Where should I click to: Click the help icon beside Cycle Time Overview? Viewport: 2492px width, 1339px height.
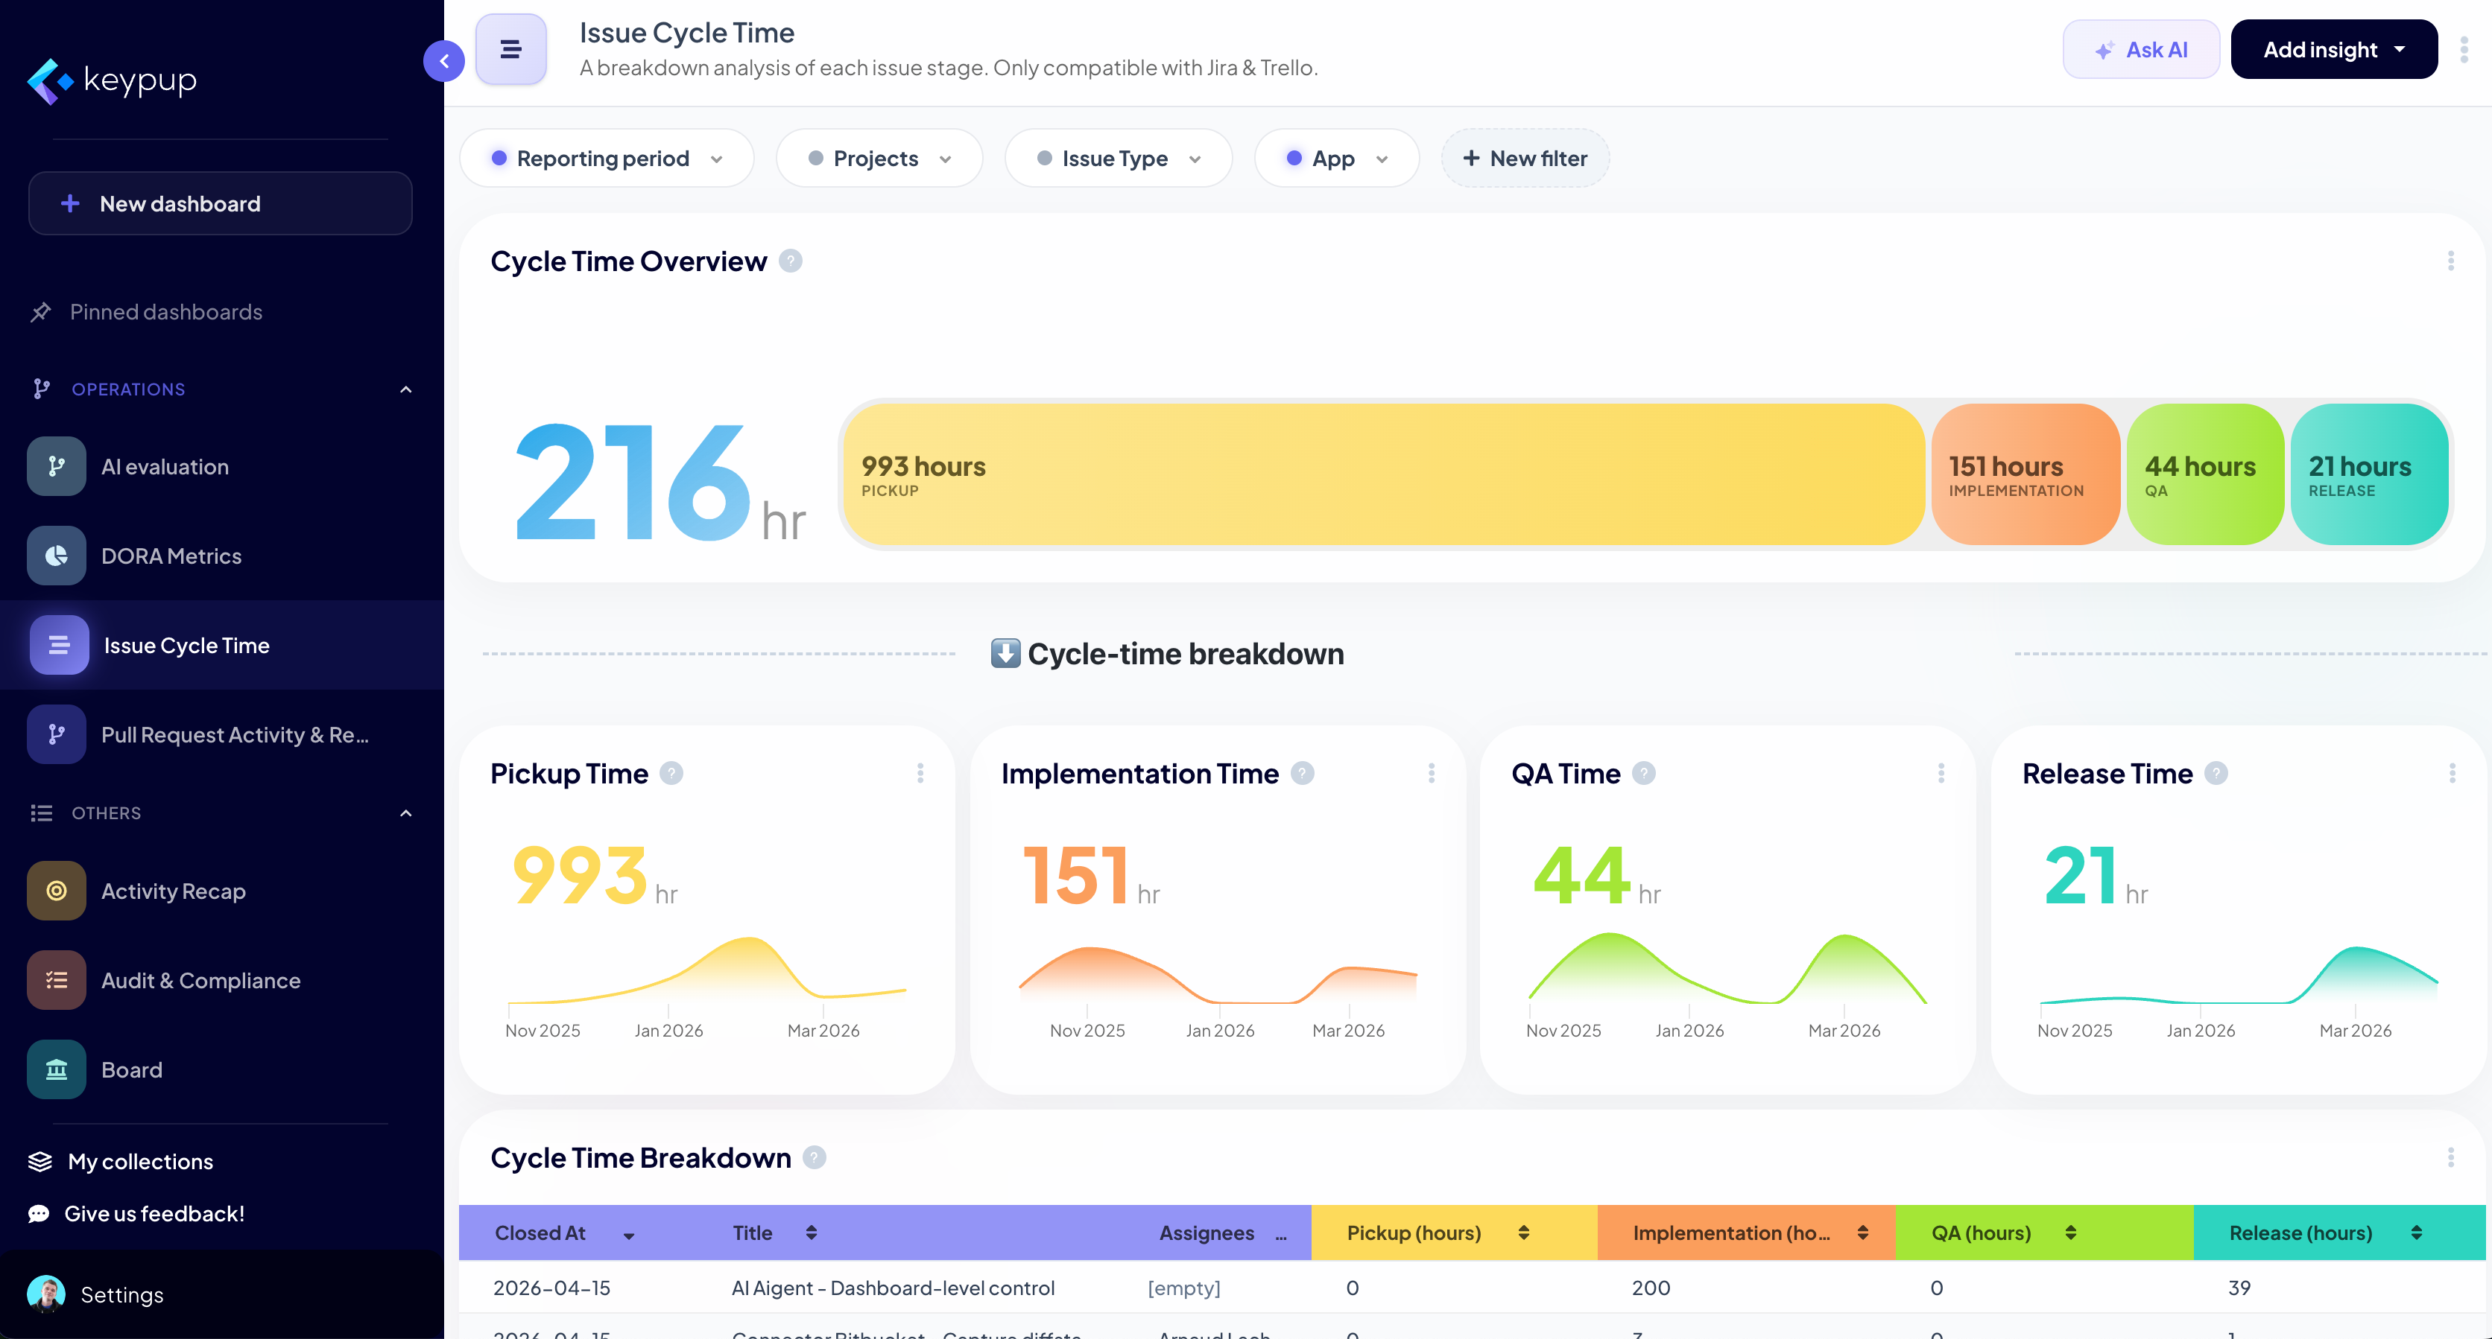[791, 261]
